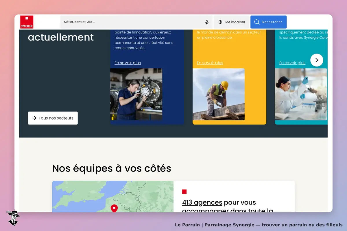Image resolution: width=347 pixels, height=231 pixels.
Task: Open the Synergie logo home link
Action: (27, 22)
